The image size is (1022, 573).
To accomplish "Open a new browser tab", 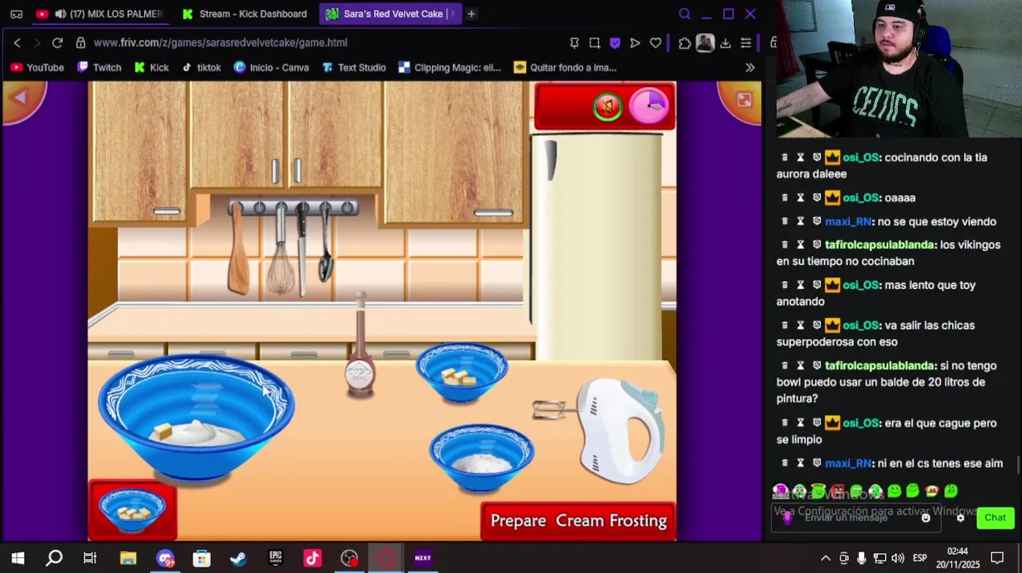I will click(x=472, y=14).
